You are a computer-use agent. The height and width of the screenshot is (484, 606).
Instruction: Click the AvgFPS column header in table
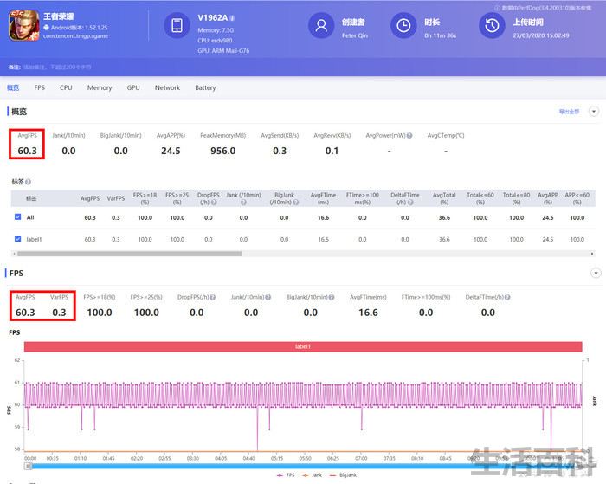pos(90,198)
